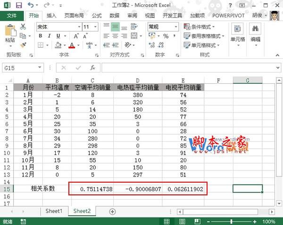Screen dimensions: 283x225
Task: Toggle top vertical alignment
Action: click(106, 25)
